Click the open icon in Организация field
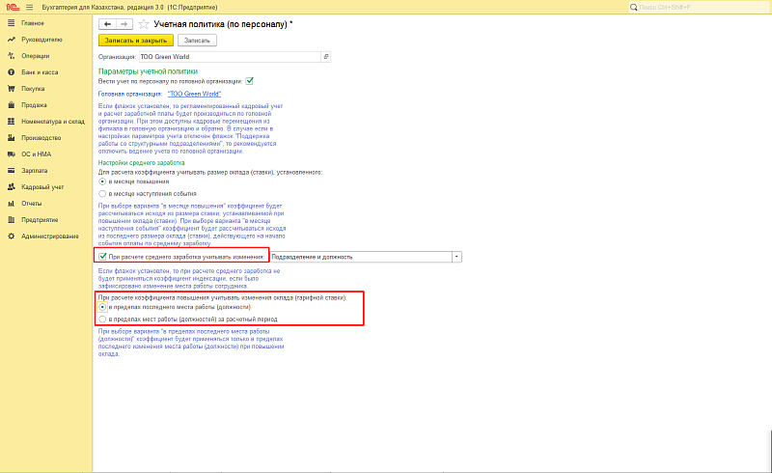This screenshot has width=772, height=473. point(325,58)
